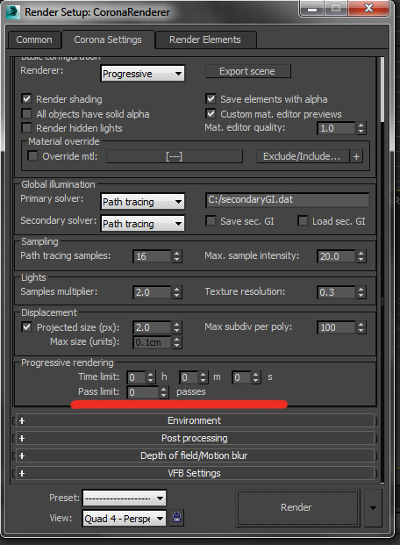The height and width of the screenshot is (545, 400).
Task: Open the View dropdown showing Quad 4
Action: click(x=124, y=519)
